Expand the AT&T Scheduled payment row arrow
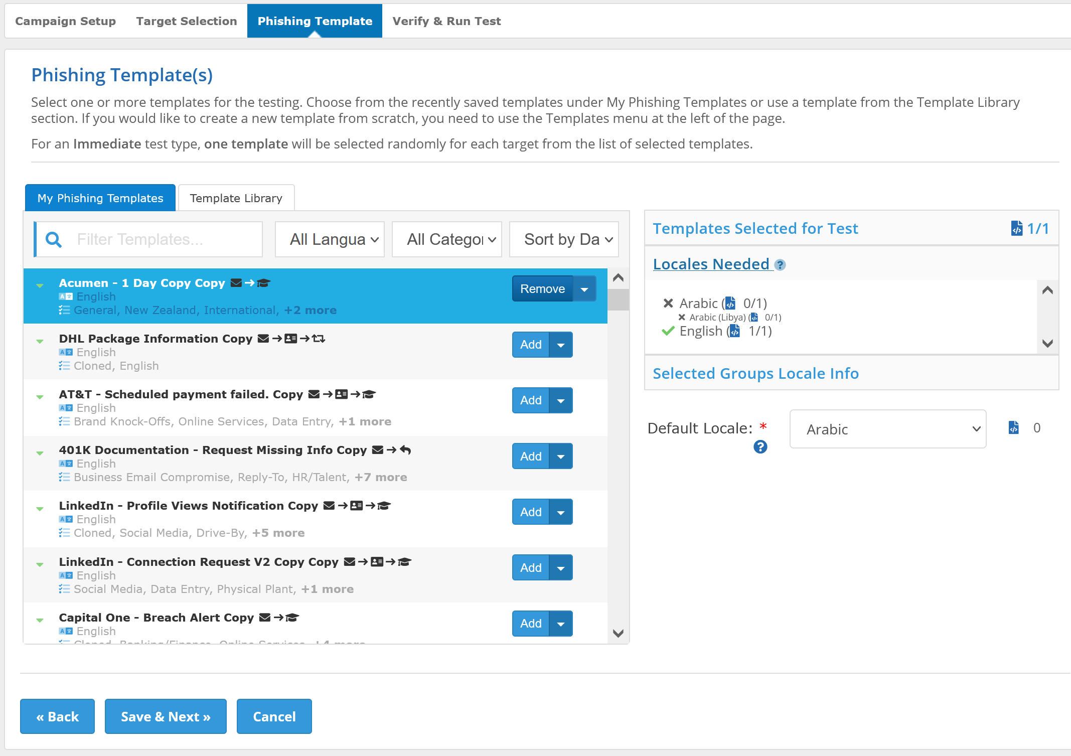The image size is (1071, 756). click(x=40, y=397)
